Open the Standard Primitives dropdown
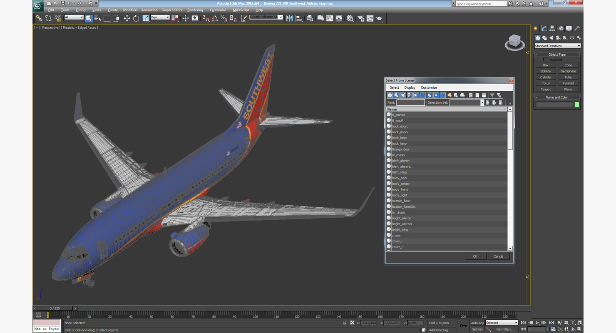 [557, 46]
